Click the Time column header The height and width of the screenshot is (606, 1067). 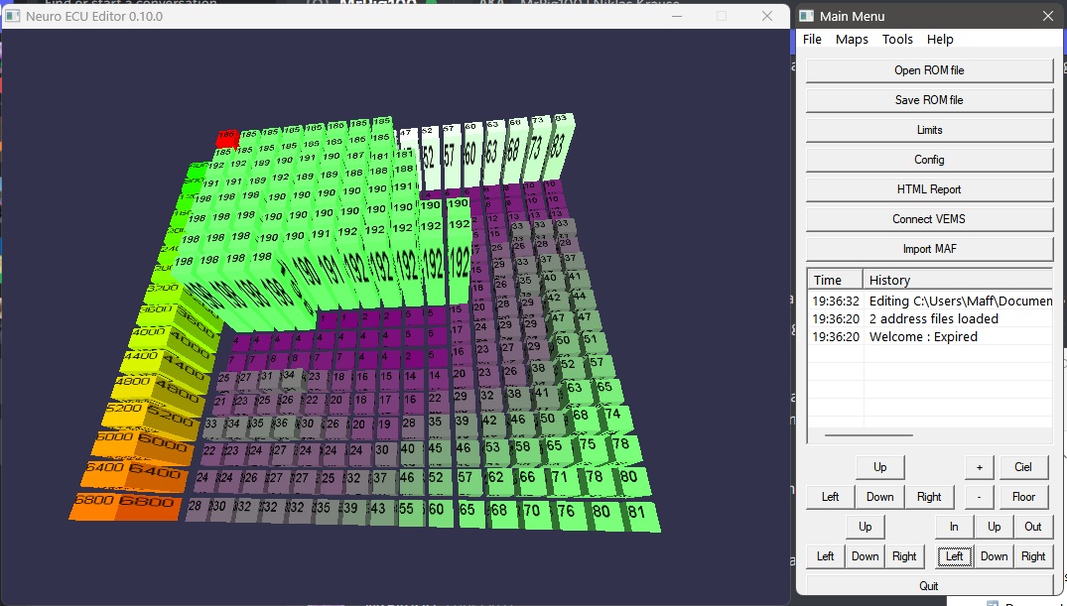[835, 281]
